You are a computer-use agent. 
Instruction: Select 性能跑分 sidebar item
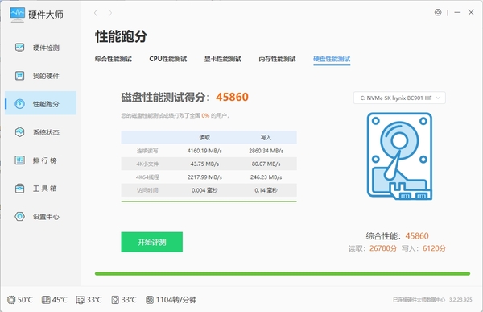[40, 104]
